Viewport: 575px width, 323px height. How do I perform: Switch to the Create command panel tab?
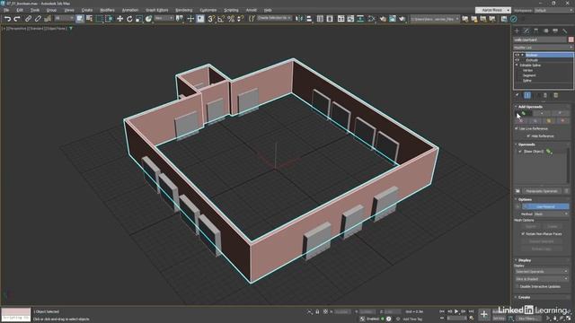(x=517, y=31)
